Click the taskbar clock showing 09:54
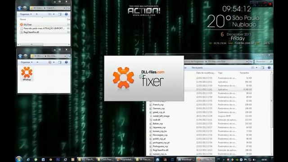Screen dimensions: 288x162 (264, 160)
